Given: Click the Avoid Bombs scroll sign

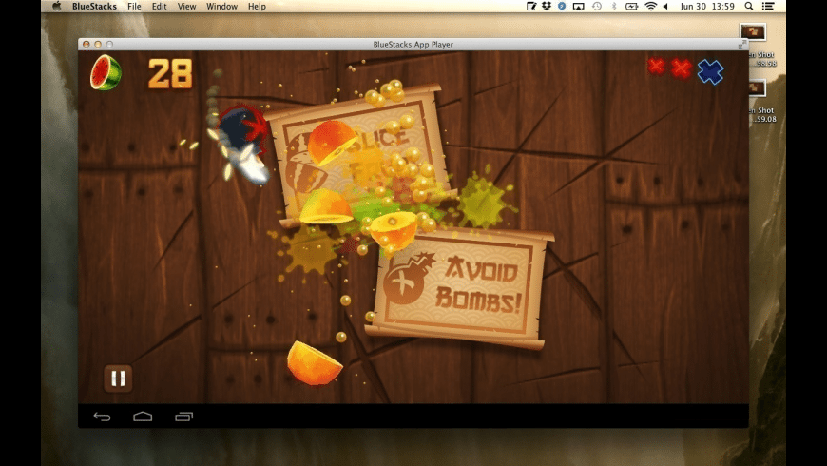Looking at the screenshot, I should [459, 289].
